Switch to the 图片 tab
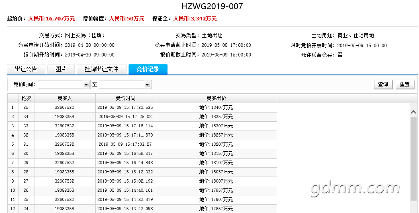This screenshot has width=419, height=213. coord(61,69)
